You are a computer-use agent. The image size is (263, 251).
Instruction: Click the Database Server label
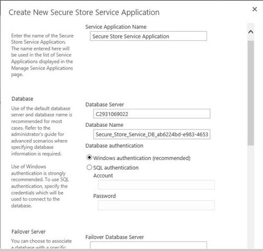tap(105, 105)
